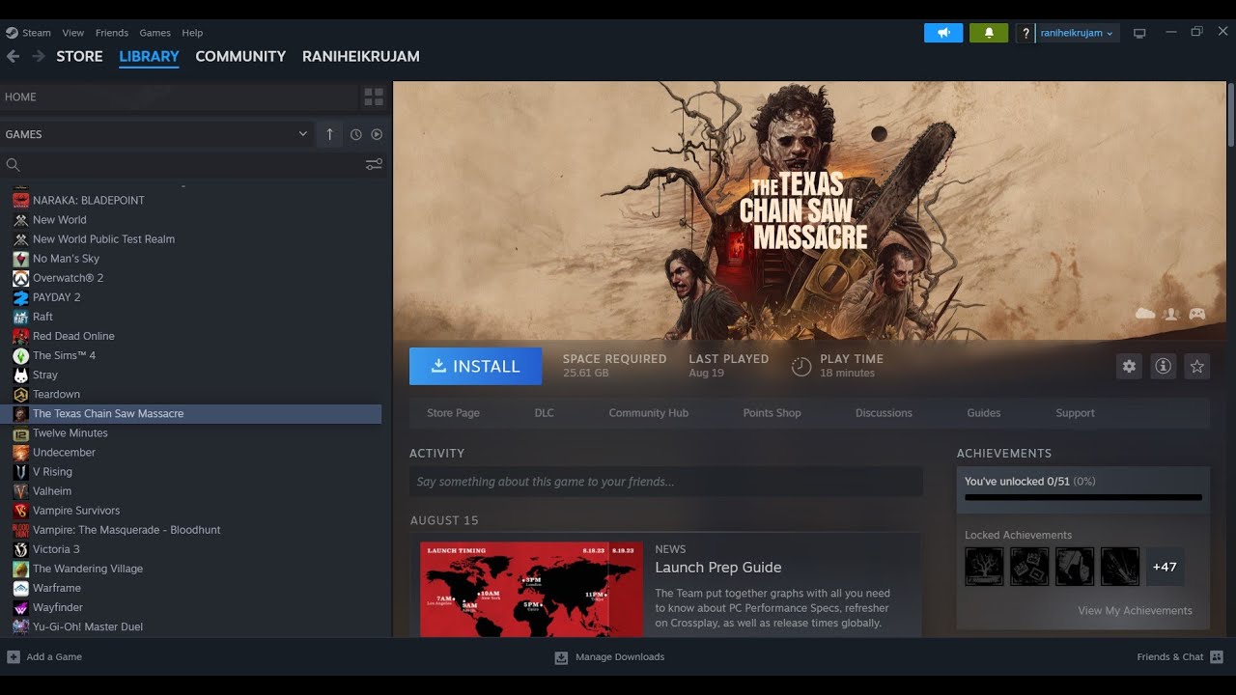Open the Friends menu
The image size is (1236, 695).
coord(112,33)
